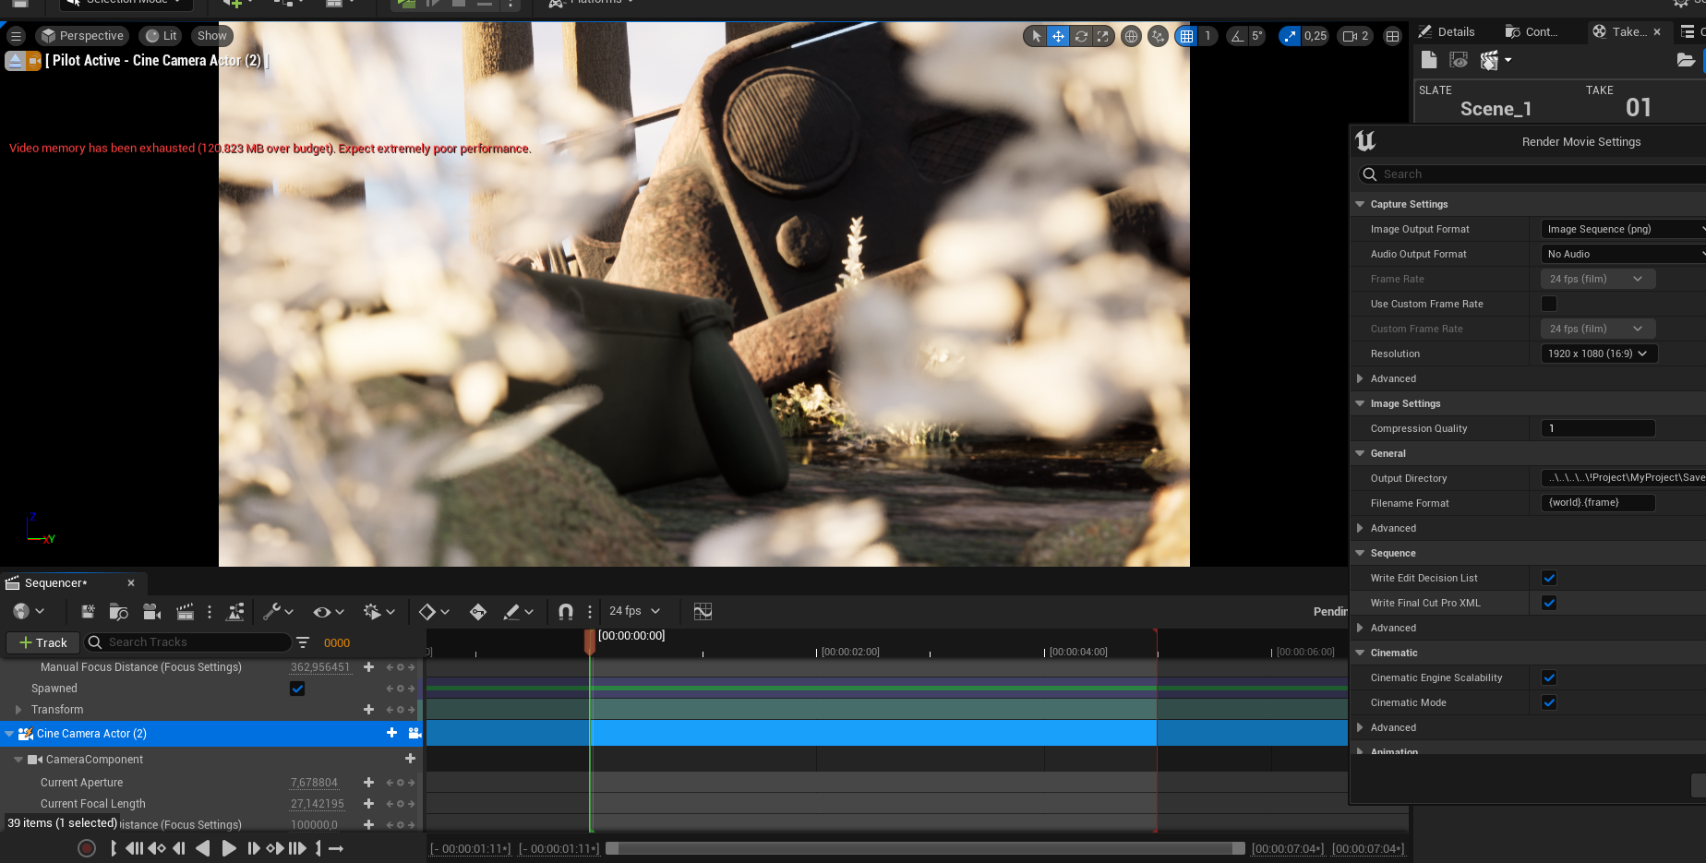Image resolution: width=1706 pixels, height=863 pixels.
Task: Open the Show viewport menu
Action: point(211,36)
